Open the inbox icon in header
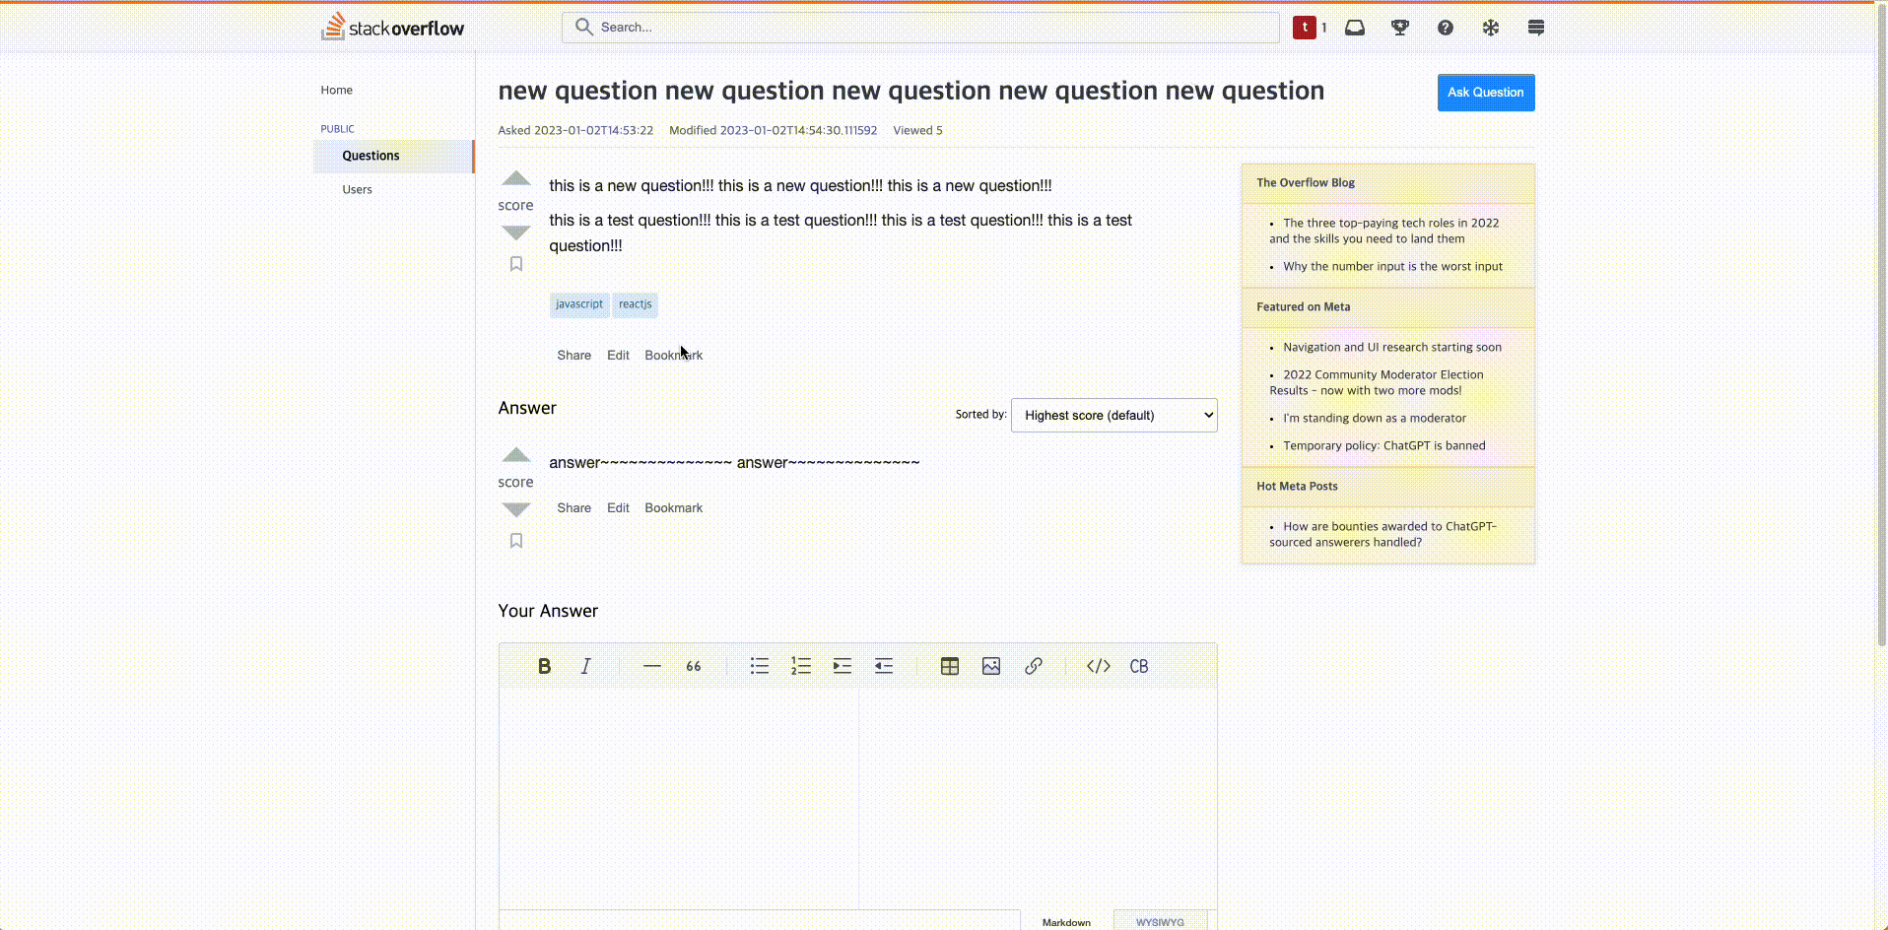The height and width of the screenshot is (930, 1888). pos(1355,28)
